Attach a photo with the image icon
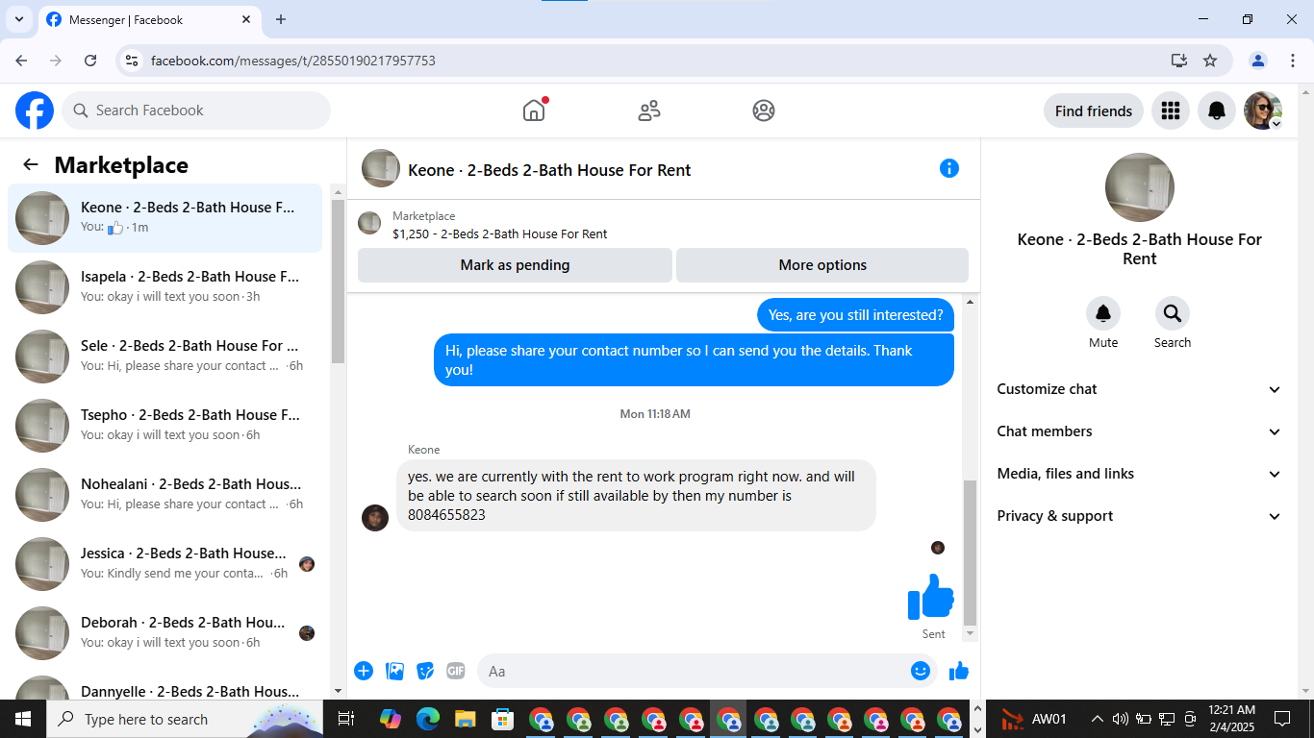Screen dimensions: 1314x738 click(394, 671)
